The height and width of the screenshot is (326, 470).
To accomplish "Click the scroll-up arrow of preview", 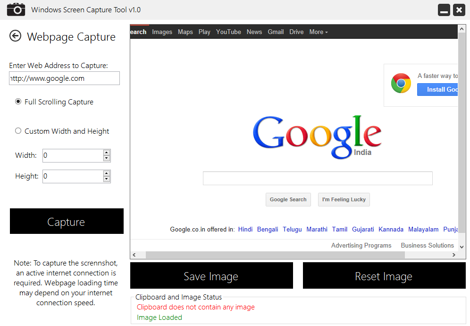I will tap(462, 29).
